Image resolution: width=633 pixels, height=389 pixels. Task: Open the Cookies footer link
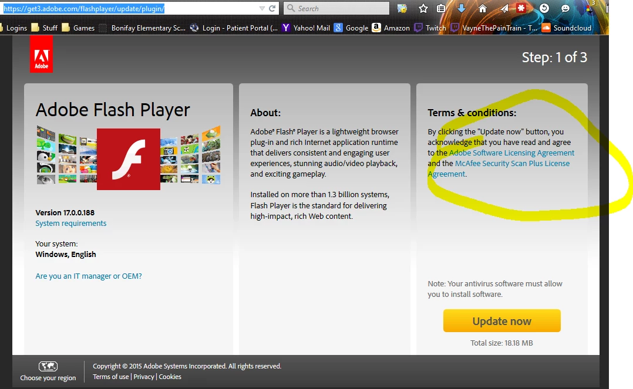coord(170,377)
